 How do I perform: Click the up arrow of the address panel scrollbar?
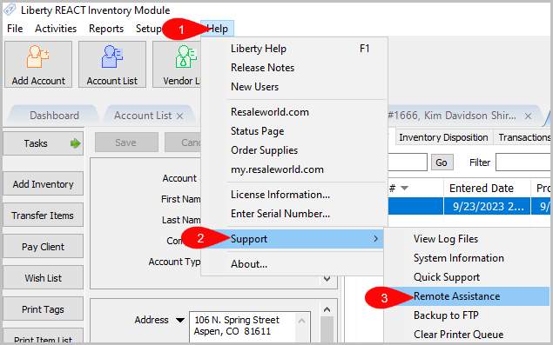coord(327,309)
